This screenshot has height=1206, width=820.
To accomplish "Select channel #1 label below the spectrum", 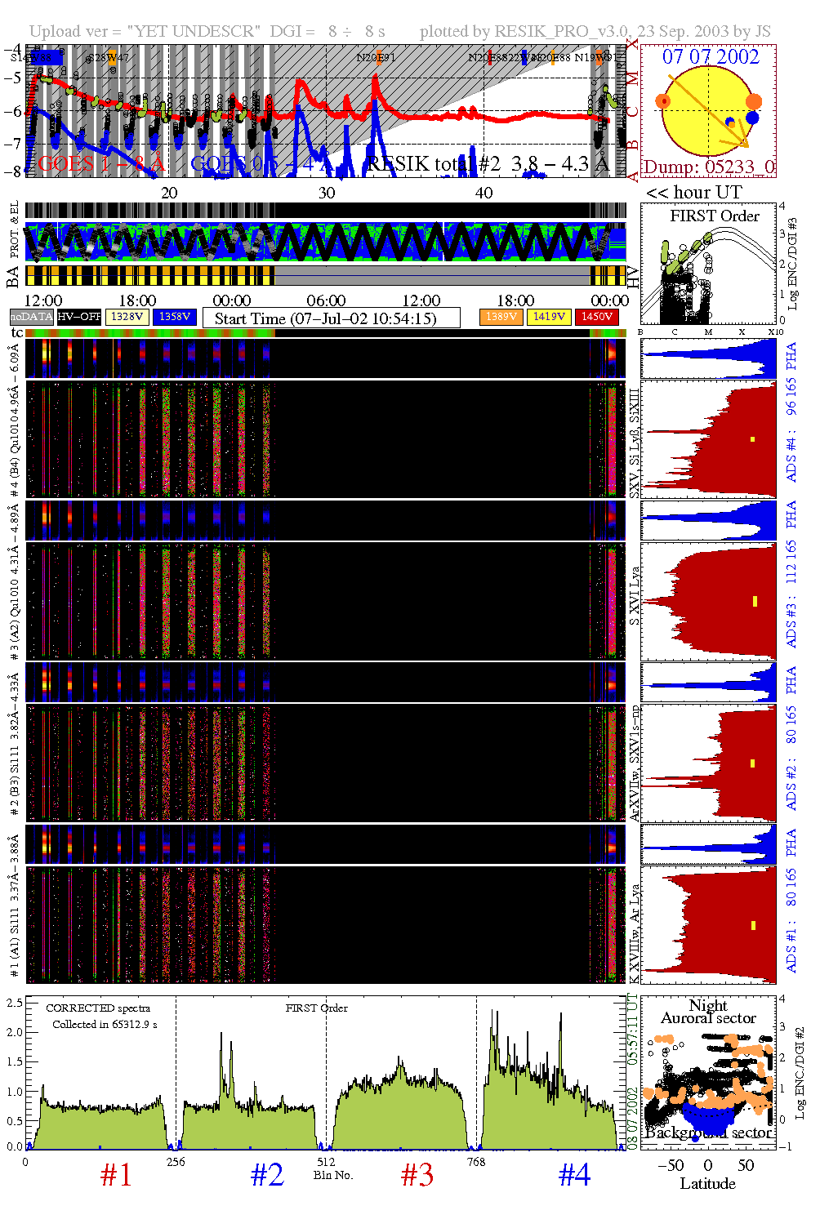I will [x=116, y=1175].
